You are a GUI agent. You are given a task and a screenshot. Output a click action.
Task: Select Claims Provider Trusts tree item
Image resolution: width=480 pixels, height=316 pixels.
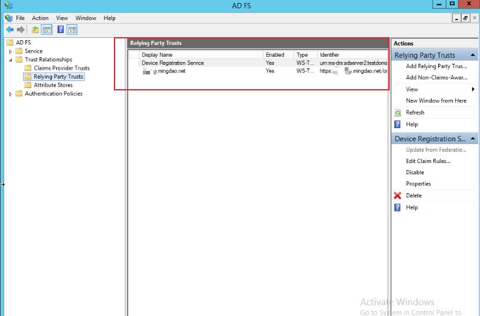(61, 68)
